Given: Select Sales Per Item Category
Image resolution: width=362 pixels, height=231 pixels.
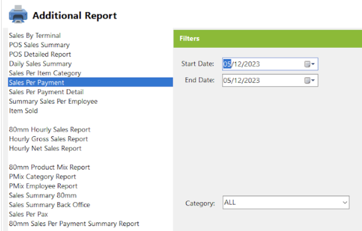Looking at the screenshot, I should click(45, 73).
